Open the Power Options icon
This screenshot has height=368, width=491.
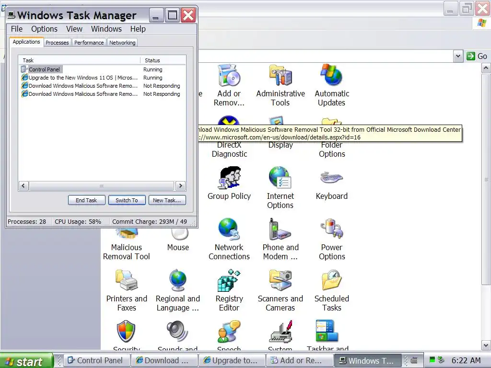coord(332,230)
